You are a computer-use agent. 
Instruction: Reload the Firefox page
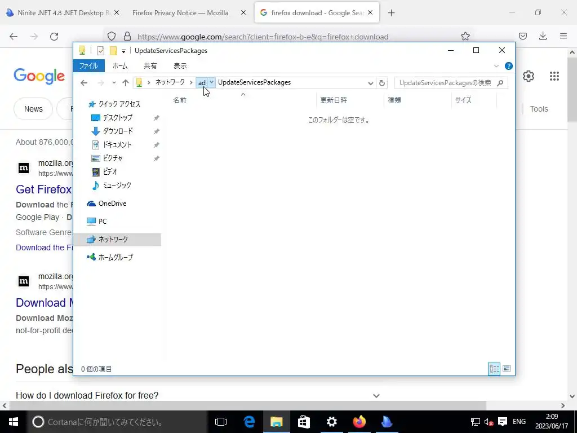pos(54,37)
